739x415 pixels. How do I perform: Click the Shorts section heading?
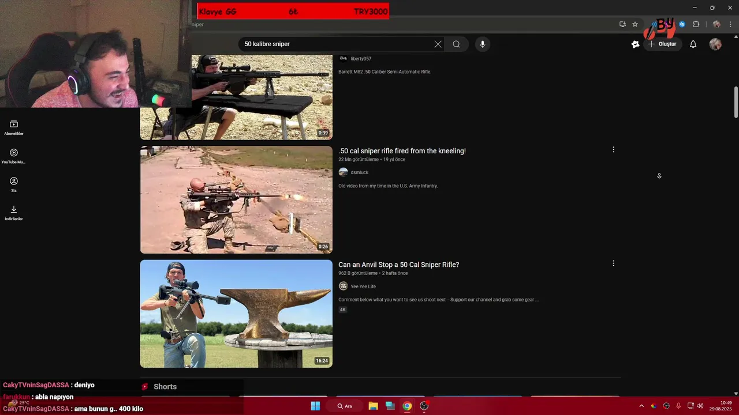click(x=165, y=387)
